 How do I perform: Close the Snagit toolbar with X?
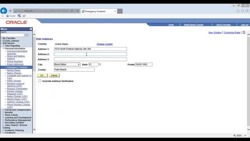(3, 16)
